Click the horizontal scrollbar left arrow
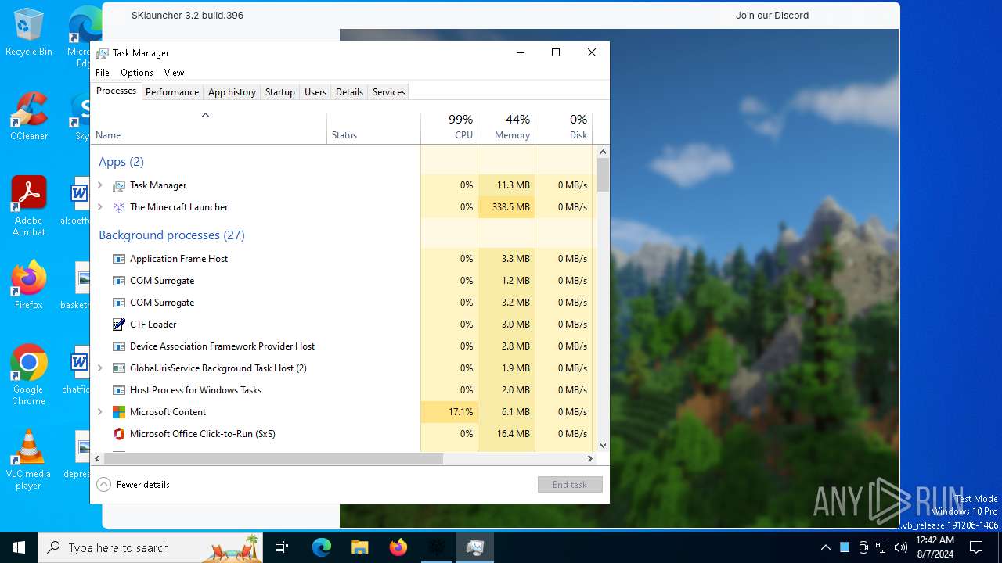The image size is (1002, 563). coord(98,459)
